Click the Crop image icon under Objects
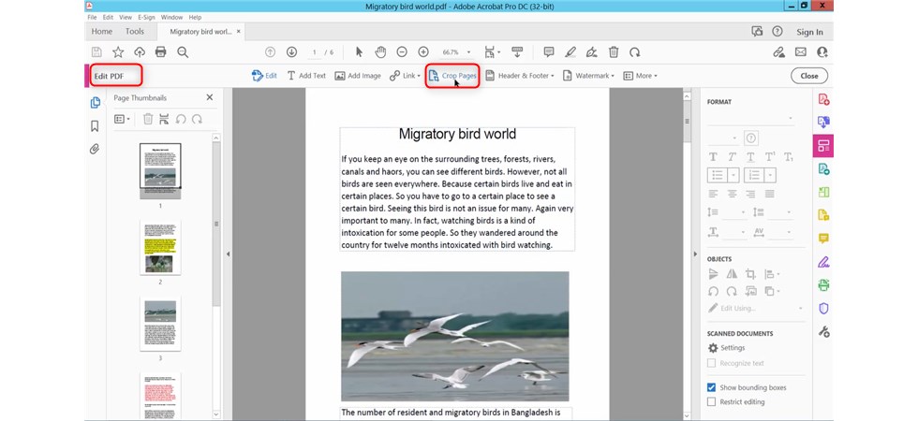 750,273
